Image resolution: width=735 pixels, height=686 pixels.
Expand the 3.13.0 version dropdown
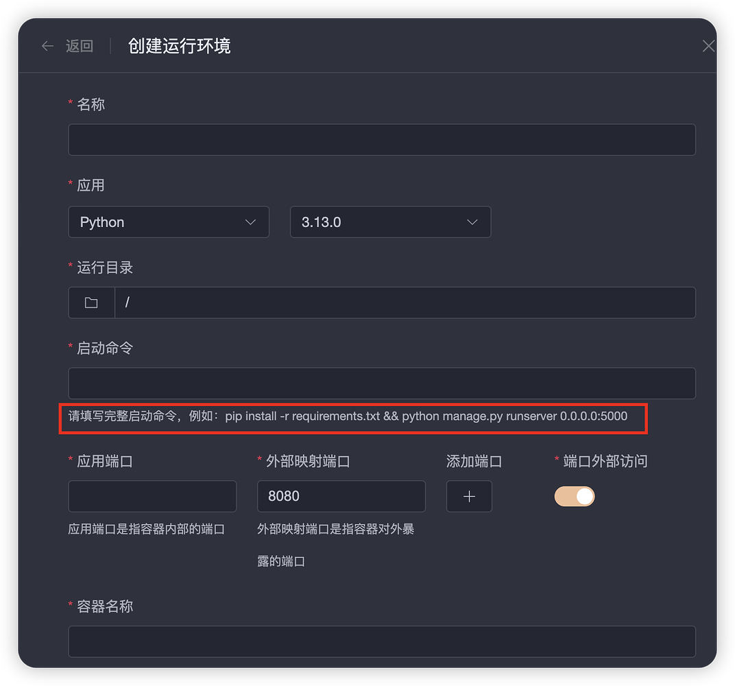pos(390,222)
